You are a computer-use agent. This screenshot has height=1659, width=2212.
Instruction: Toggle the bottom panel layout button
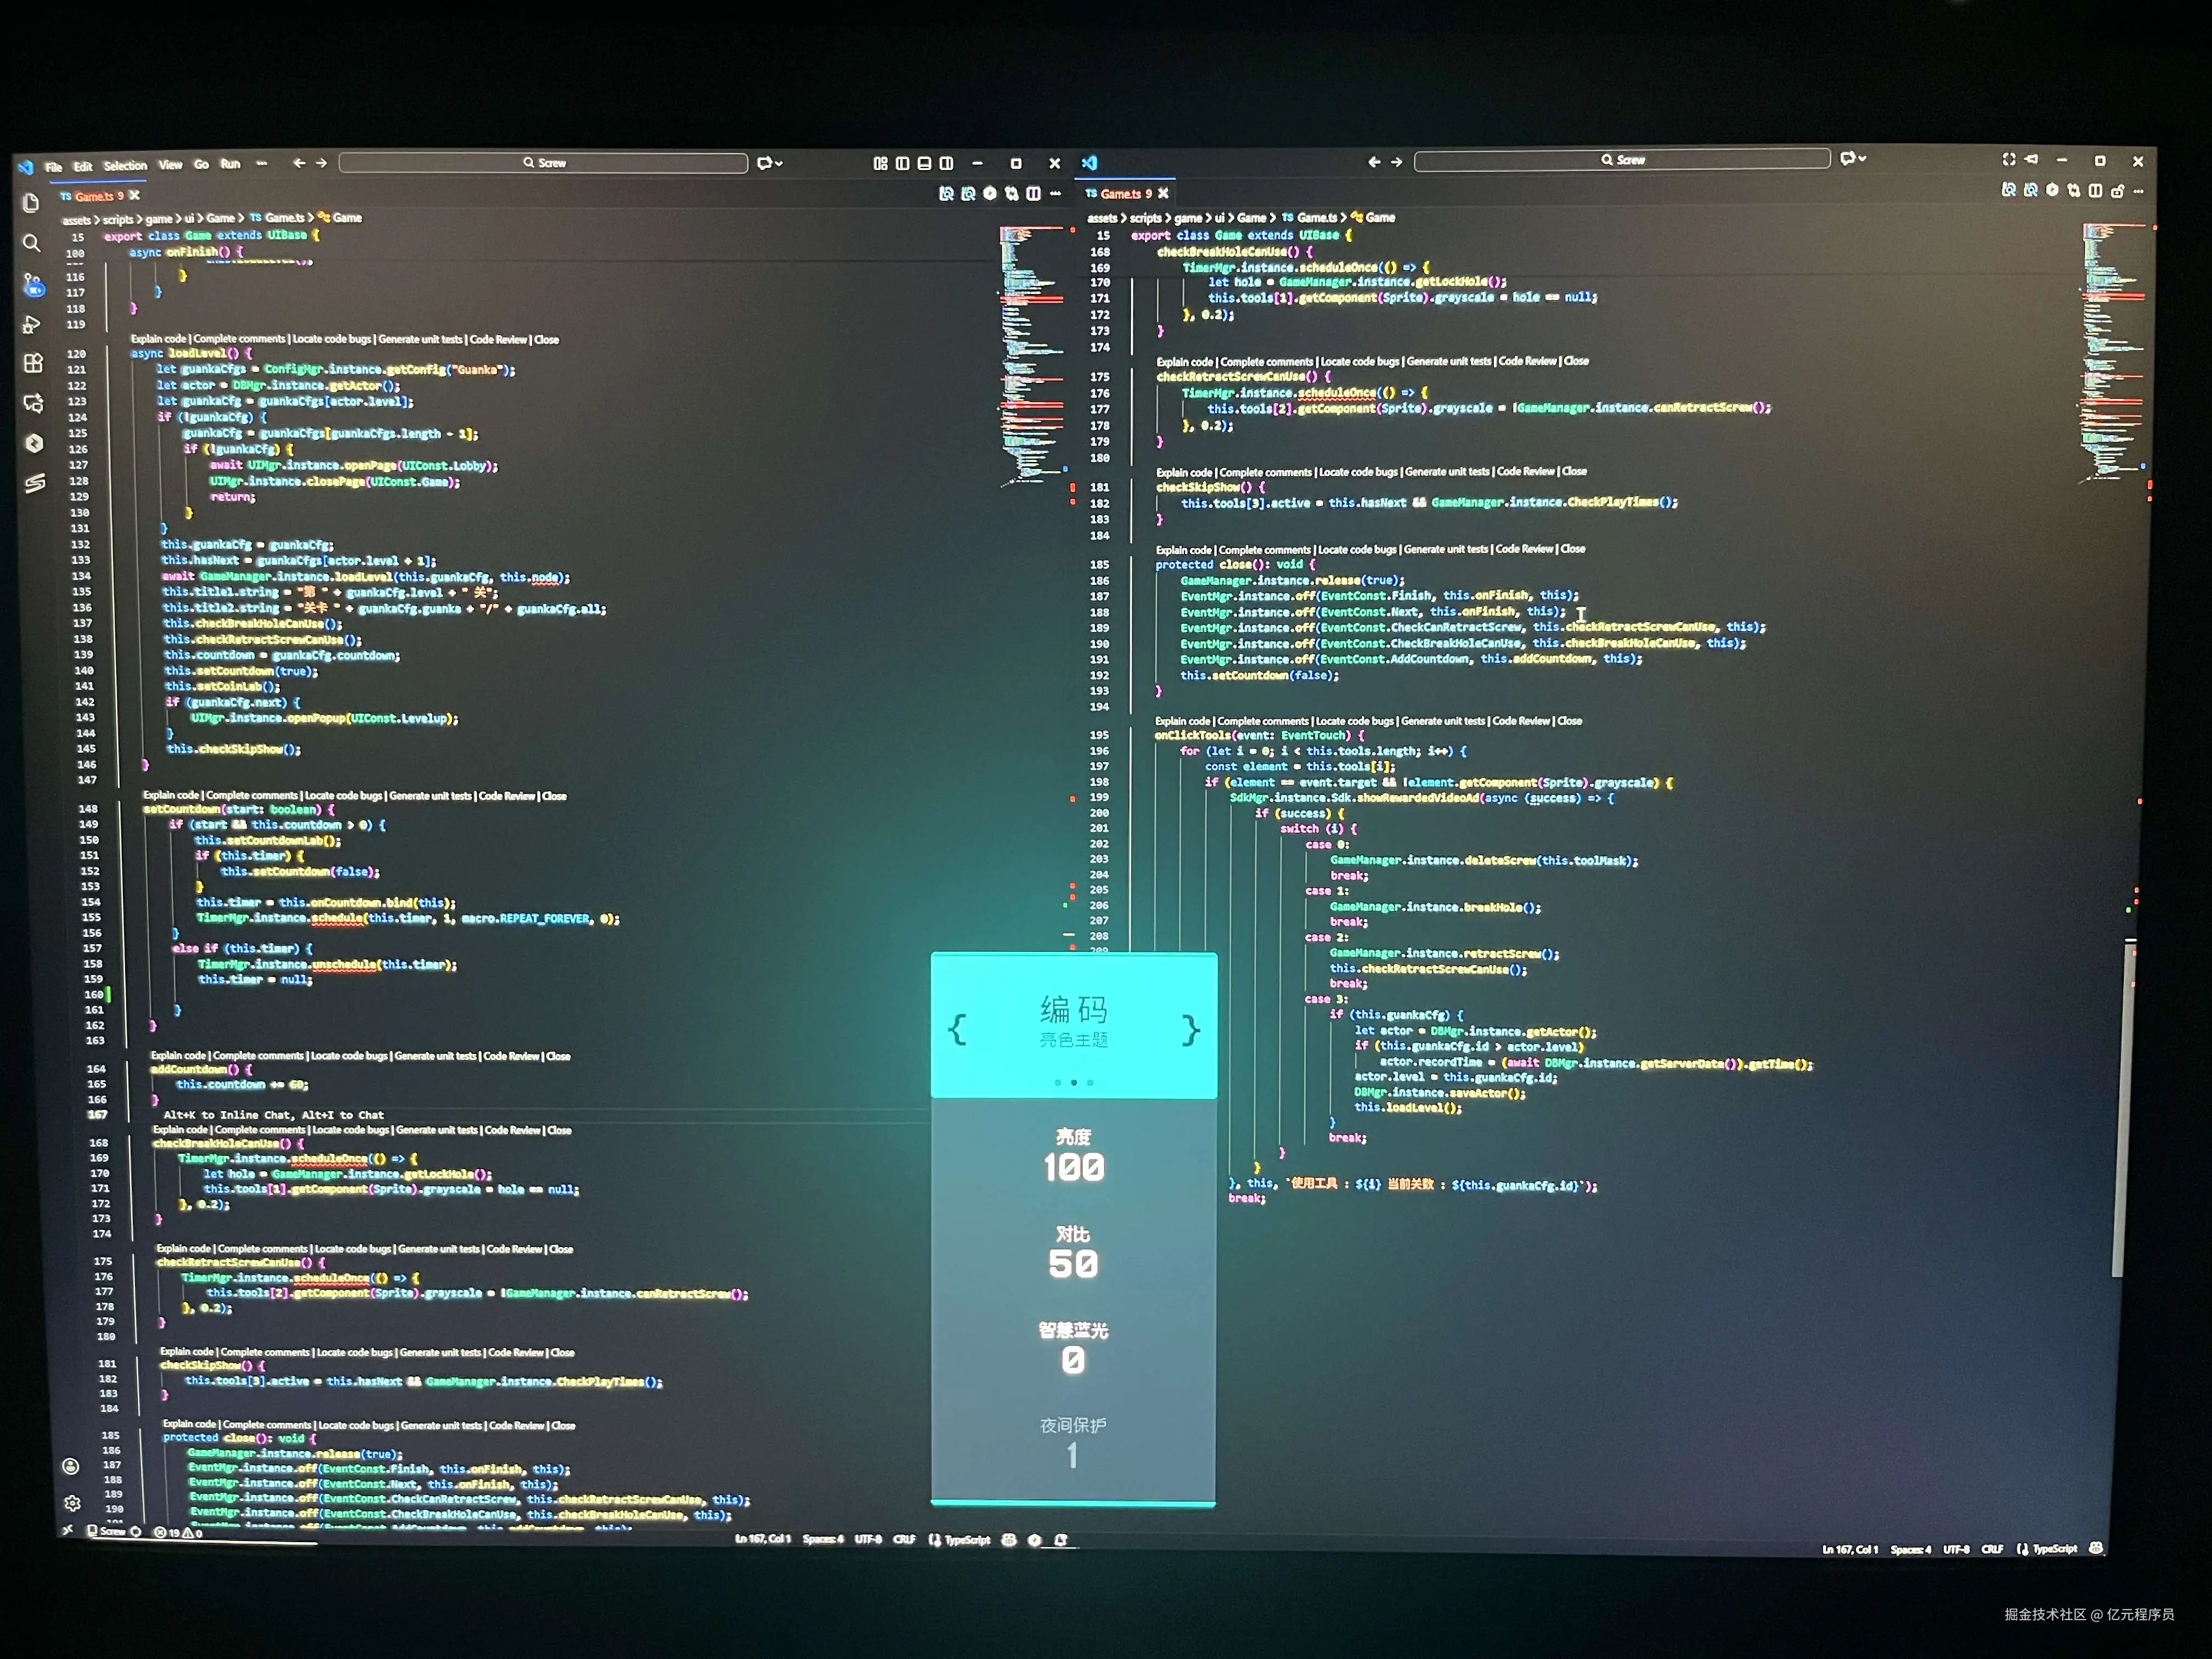(924, 164)
